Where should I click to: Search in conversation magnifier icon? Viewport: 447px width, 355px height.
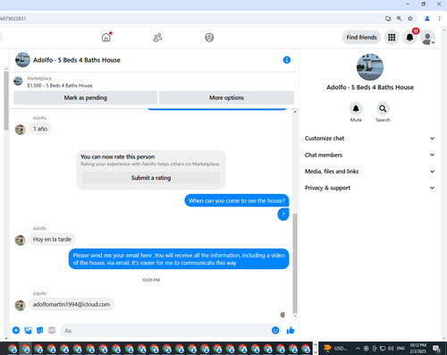pos(383,109)
